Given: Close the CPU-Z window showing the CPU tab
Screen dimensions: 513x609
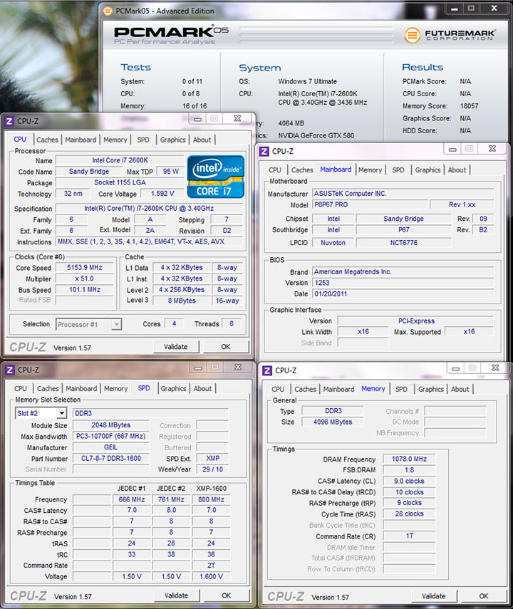Looking at the screenshot, I should pos(237,118).
